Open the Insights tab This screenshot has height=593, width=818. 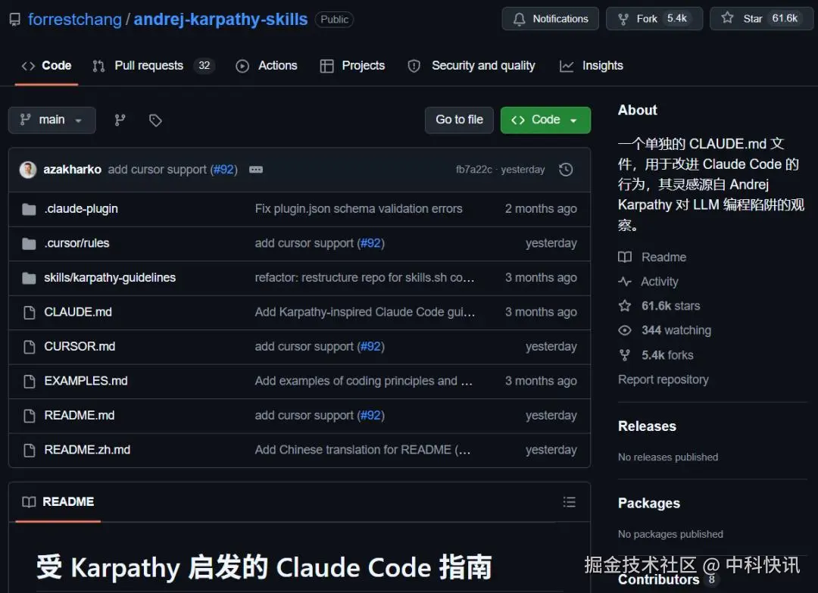(x=592, y=66)
